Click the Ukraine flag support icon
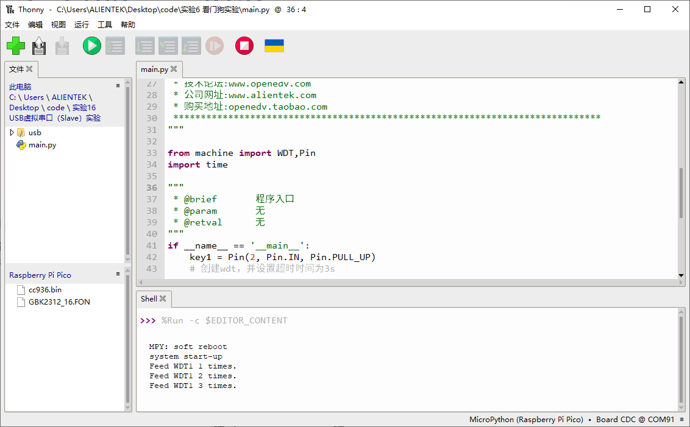 tap(274, 46)
